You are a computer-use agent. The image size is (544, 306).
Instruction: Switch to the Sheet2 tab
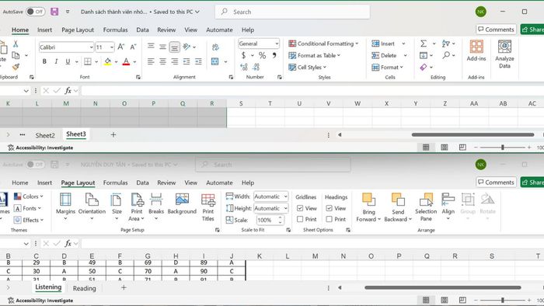tap(45, 135)
